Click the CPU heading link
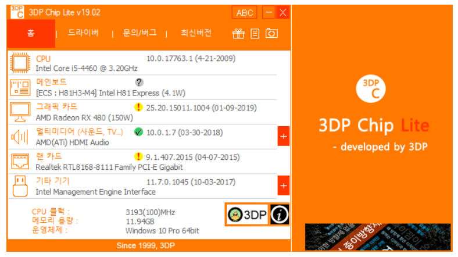Image resolution: width=458 pixels, height=257 pixels. click(x=43, y=59)
